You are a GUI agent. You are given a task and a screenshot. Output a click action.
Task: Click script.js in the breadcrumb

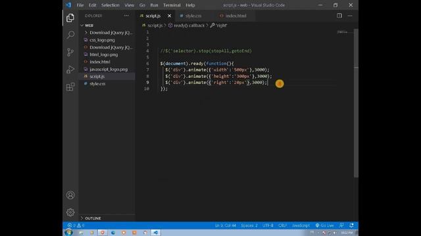tap(155, 26)
